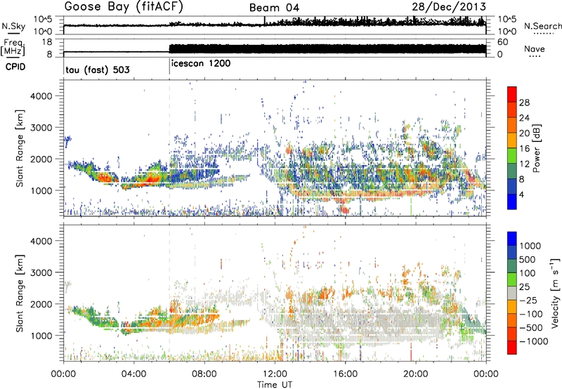Click 'Slant Range [km]' label of the power panel

tap(20, 149)
